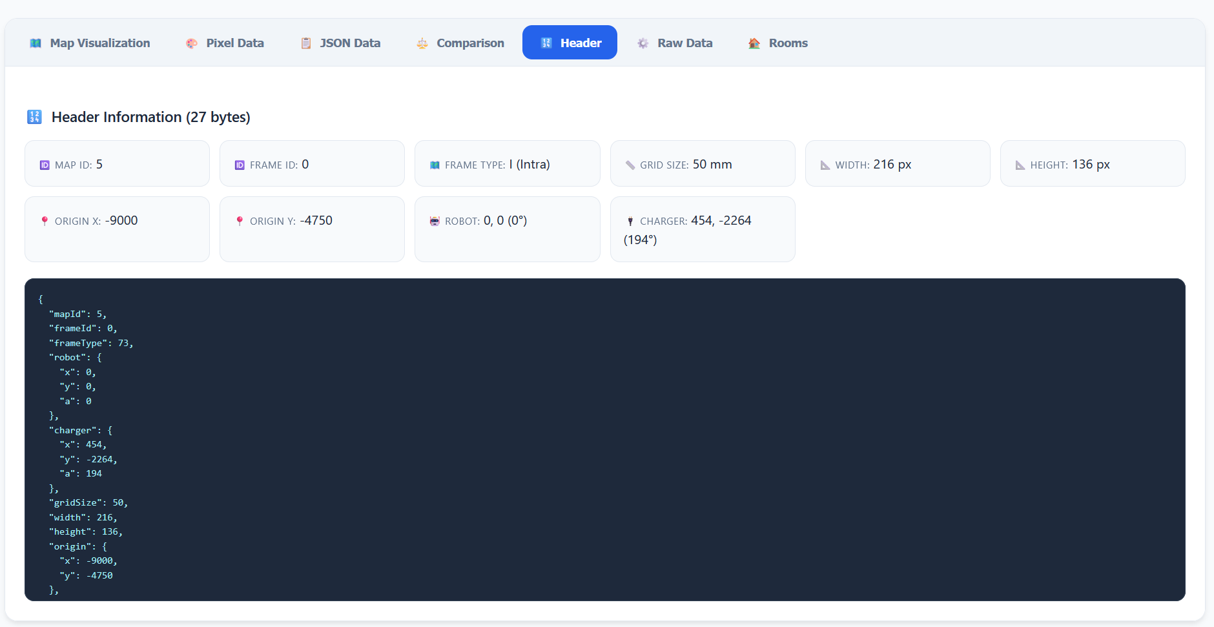Viewport: 1214px width, 627px height.
Task: Click the triangle ruler icon beside WIDTH
Action: pos(825,165)
